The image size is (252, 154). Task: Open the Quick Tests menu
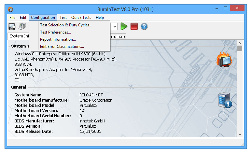(81, 18)
